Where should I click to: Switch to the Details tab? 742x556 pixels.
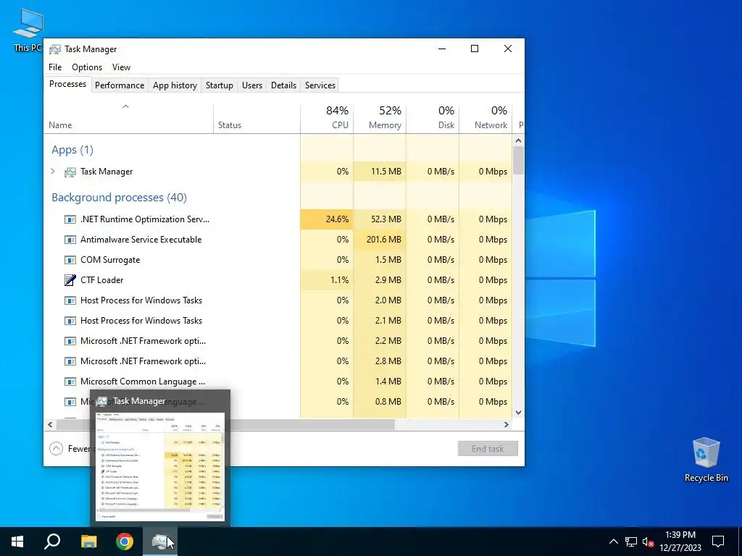pyautogui.click(x=283, y=85)
